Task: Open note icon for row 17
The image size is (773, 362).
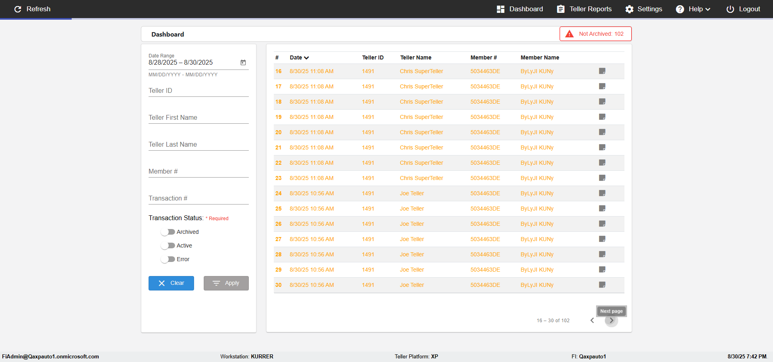Action: 602,86
